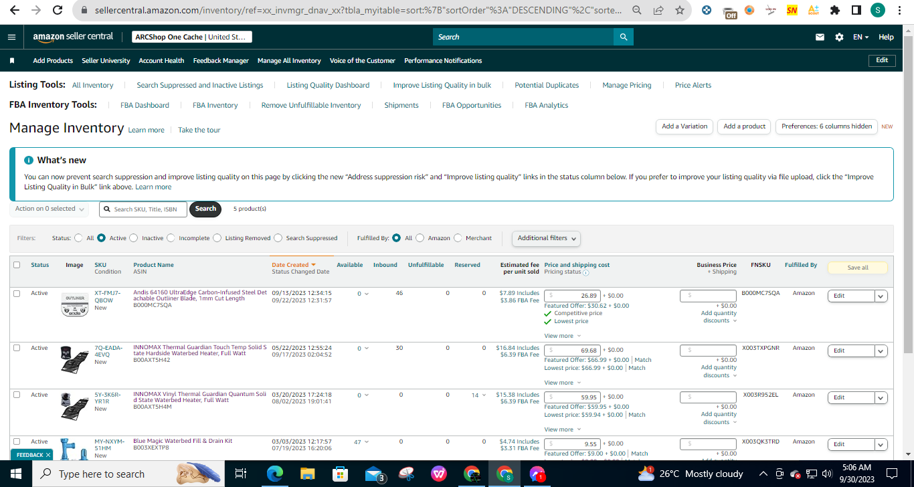Go to FBA Dashboard tool

pyautogui.click(x=145, y=105)
